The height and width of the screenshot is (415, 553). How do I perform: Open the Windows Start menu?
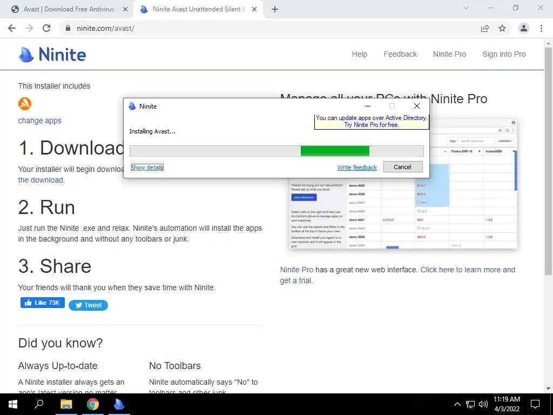[13, 404]
